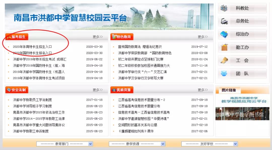The height and width of the screenshot is (150, 272).
Task: Open 2020年体育特长生招生入口 link
Action: pos(32,47)
